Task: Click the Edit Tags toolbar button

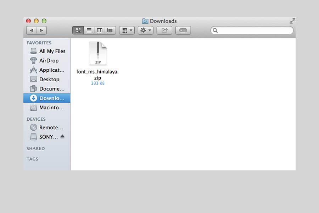Action: tap(183, 31)
